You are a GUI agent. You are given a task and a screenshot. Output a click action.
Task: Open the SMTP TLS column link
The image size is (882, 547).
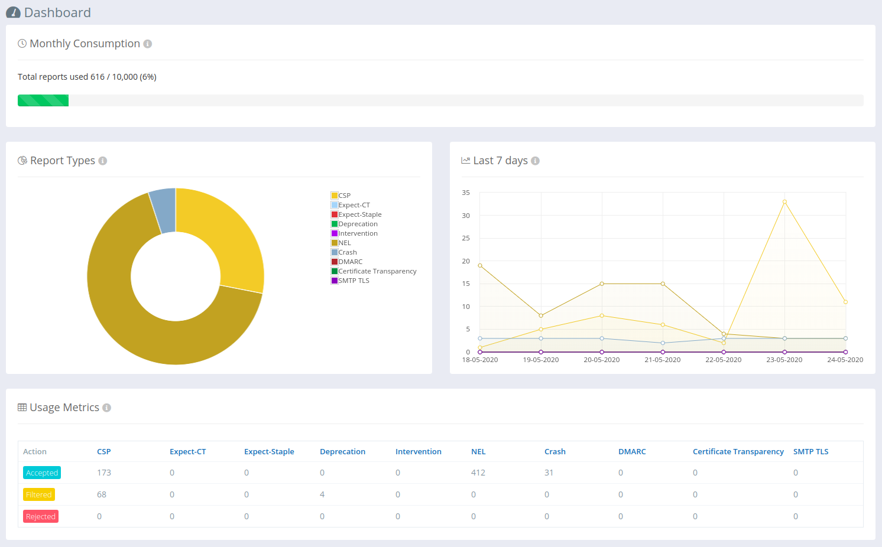click(811, 451)
